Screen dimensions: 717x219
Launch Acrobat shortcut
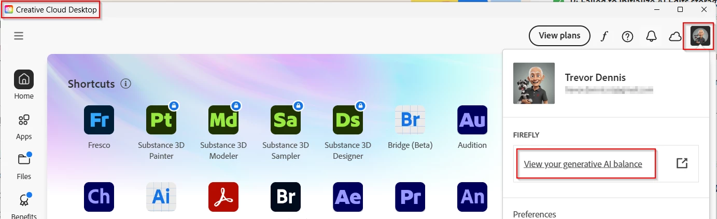click(223, 197)
